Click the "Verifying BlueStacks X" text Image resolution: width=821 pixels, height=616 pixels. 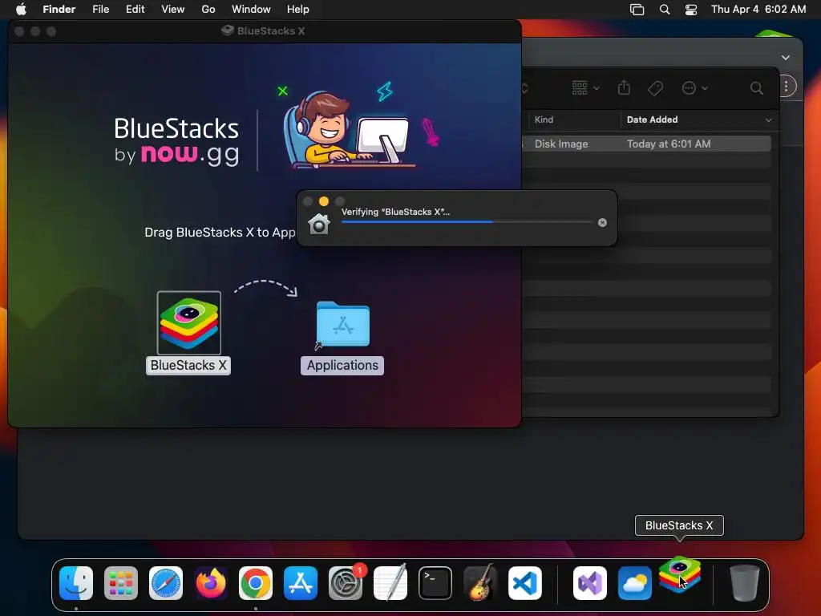[x=395, y=212]
